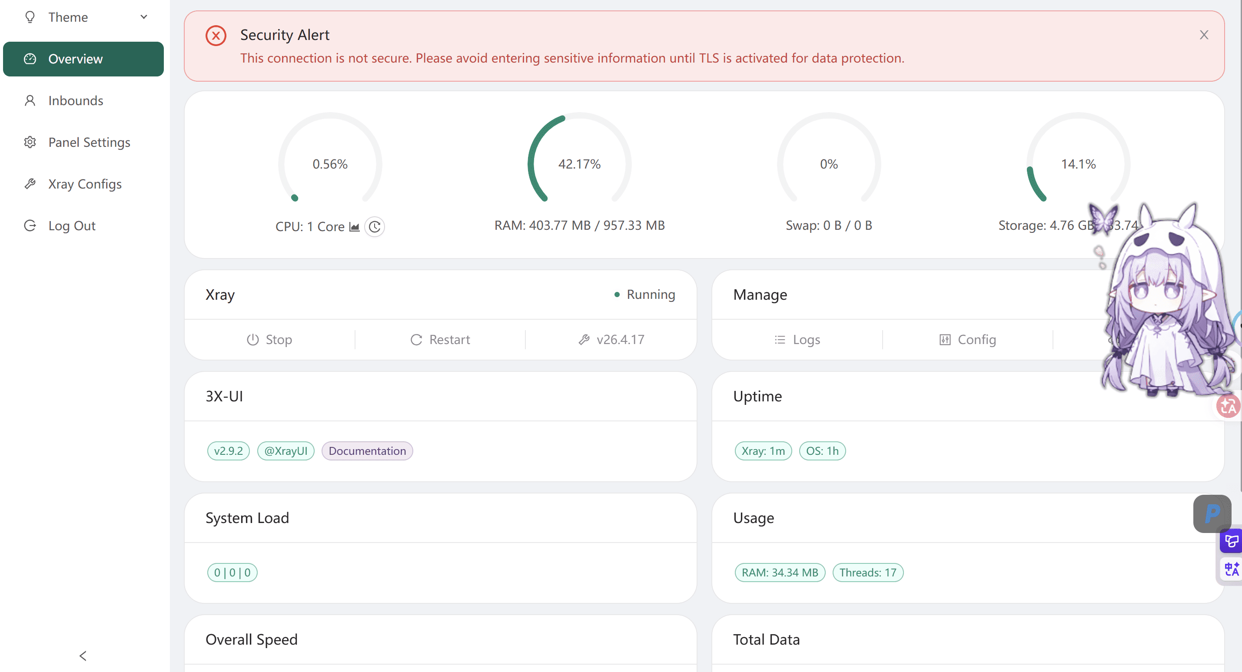Click the pink translate icon near Uptime
This screenshot has height=672, width=1242.
[x=1228, y=407]
